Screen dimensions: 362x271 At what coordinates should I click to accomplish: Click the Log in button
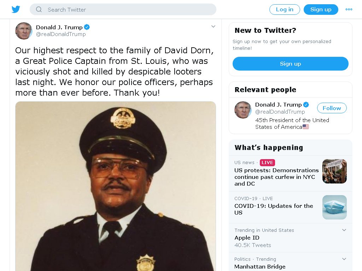tap(285, 10)
